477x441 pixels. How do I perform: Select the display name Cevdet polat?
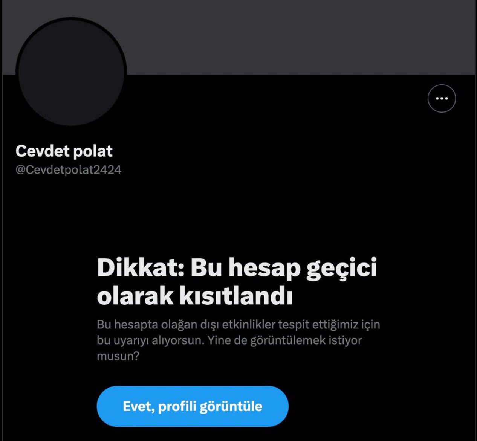(64, 151)
